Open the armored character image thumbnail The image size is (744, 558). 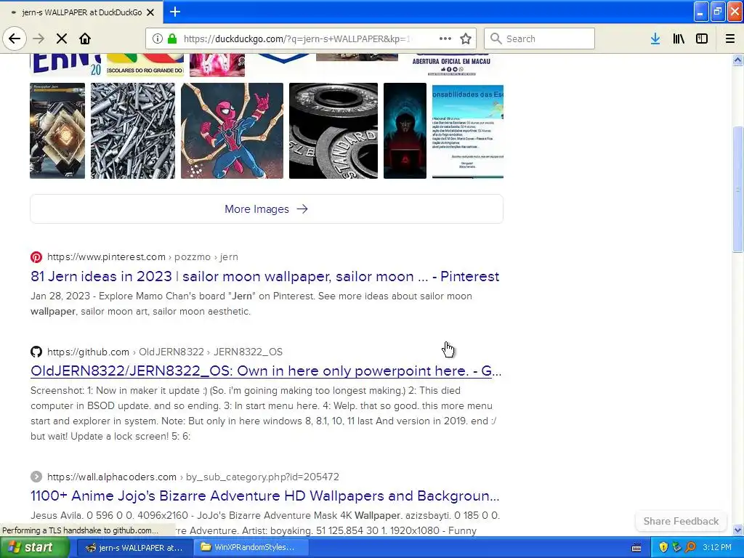pyautogui.click(x=57, y=131)
